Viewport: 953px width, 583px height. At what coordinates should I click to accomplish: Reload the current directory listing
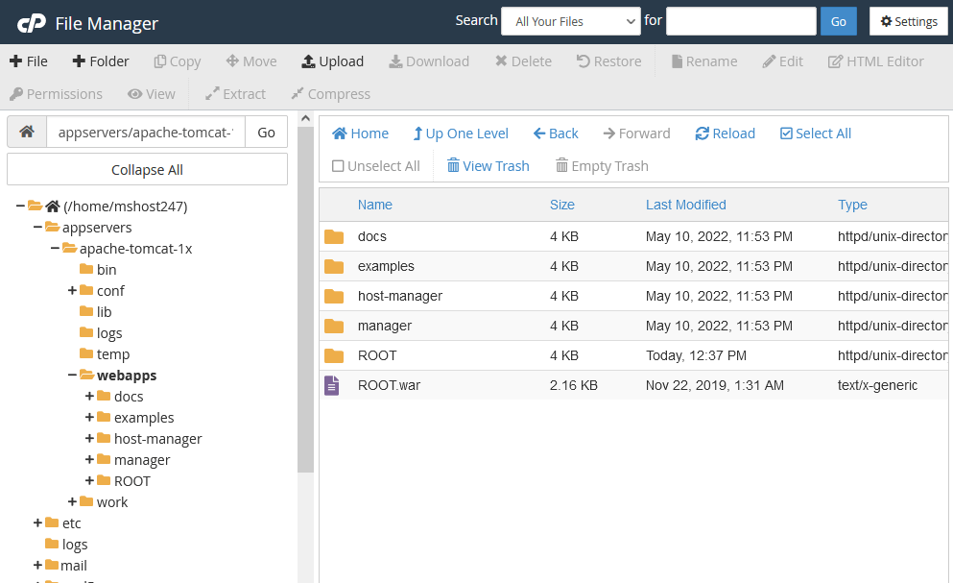tap(725, 134)
